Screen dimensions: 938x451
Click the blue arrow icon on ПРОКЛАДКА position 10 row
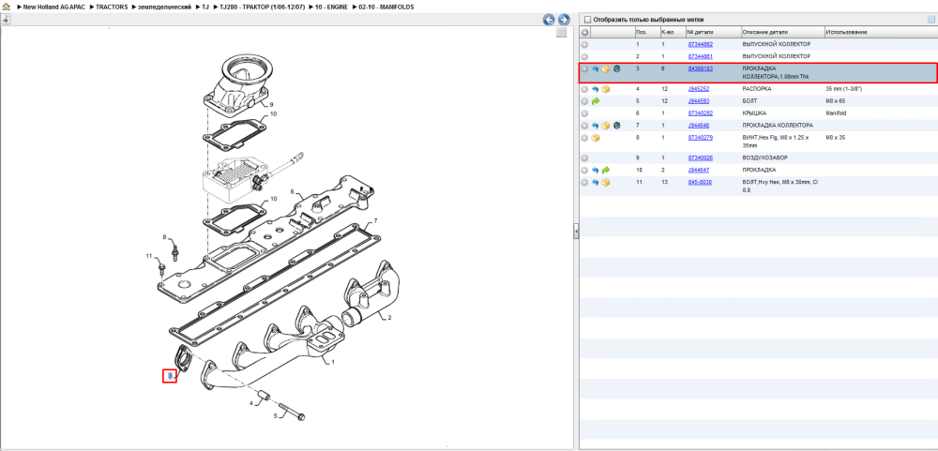click(596, 170)
